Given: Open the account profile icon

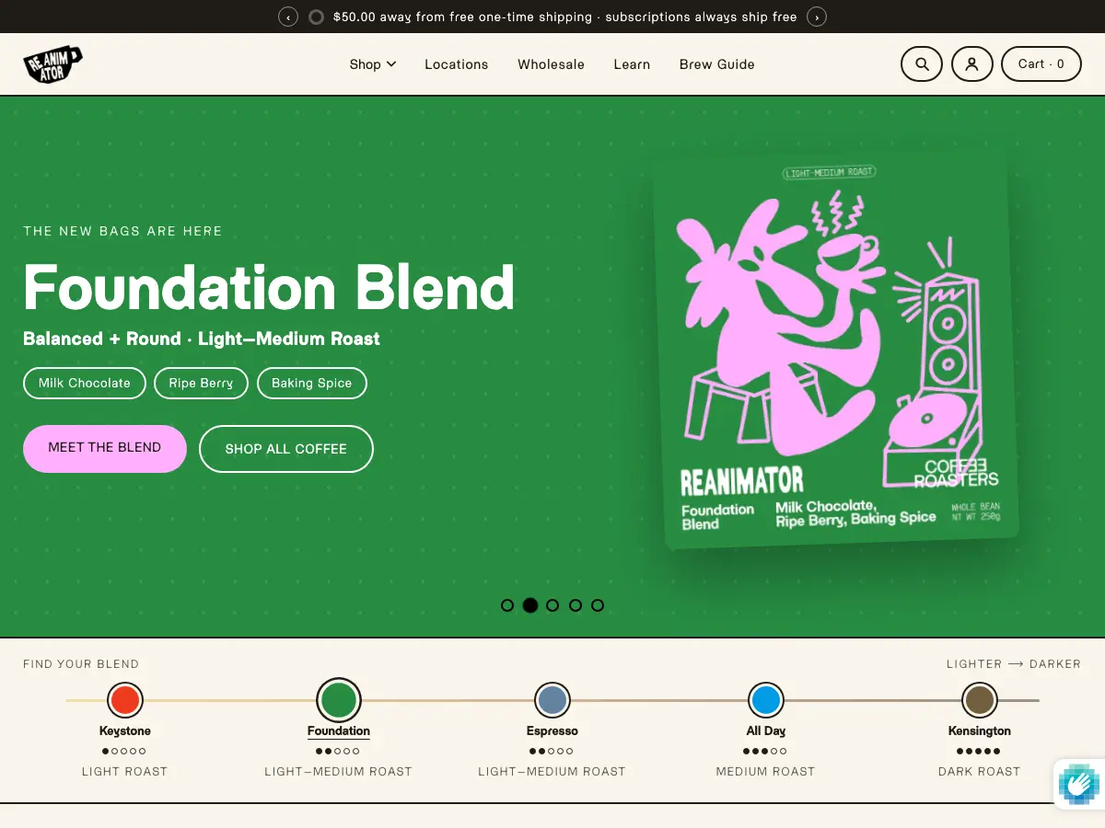Looking at the screenshot, I should click(x=971, y=64).
